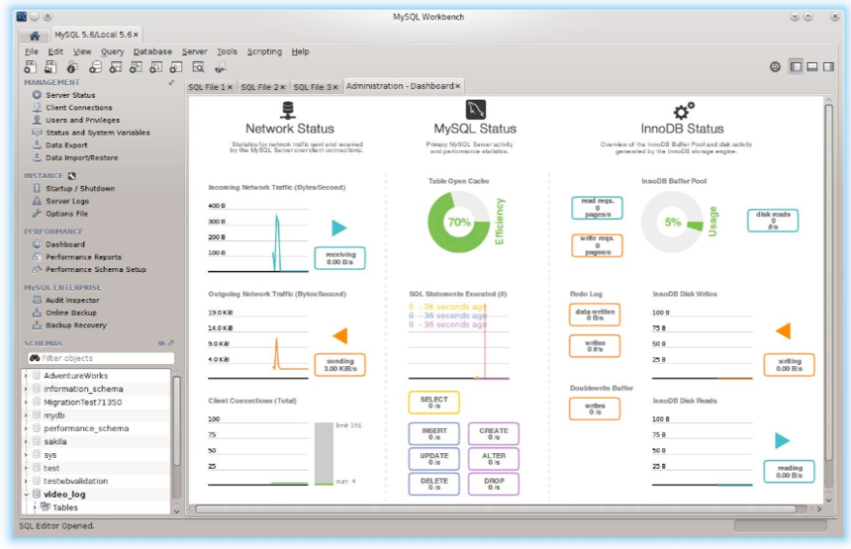
Task: Toggle the right secondary sidebar visibility
Action: (x=828, y=67)
